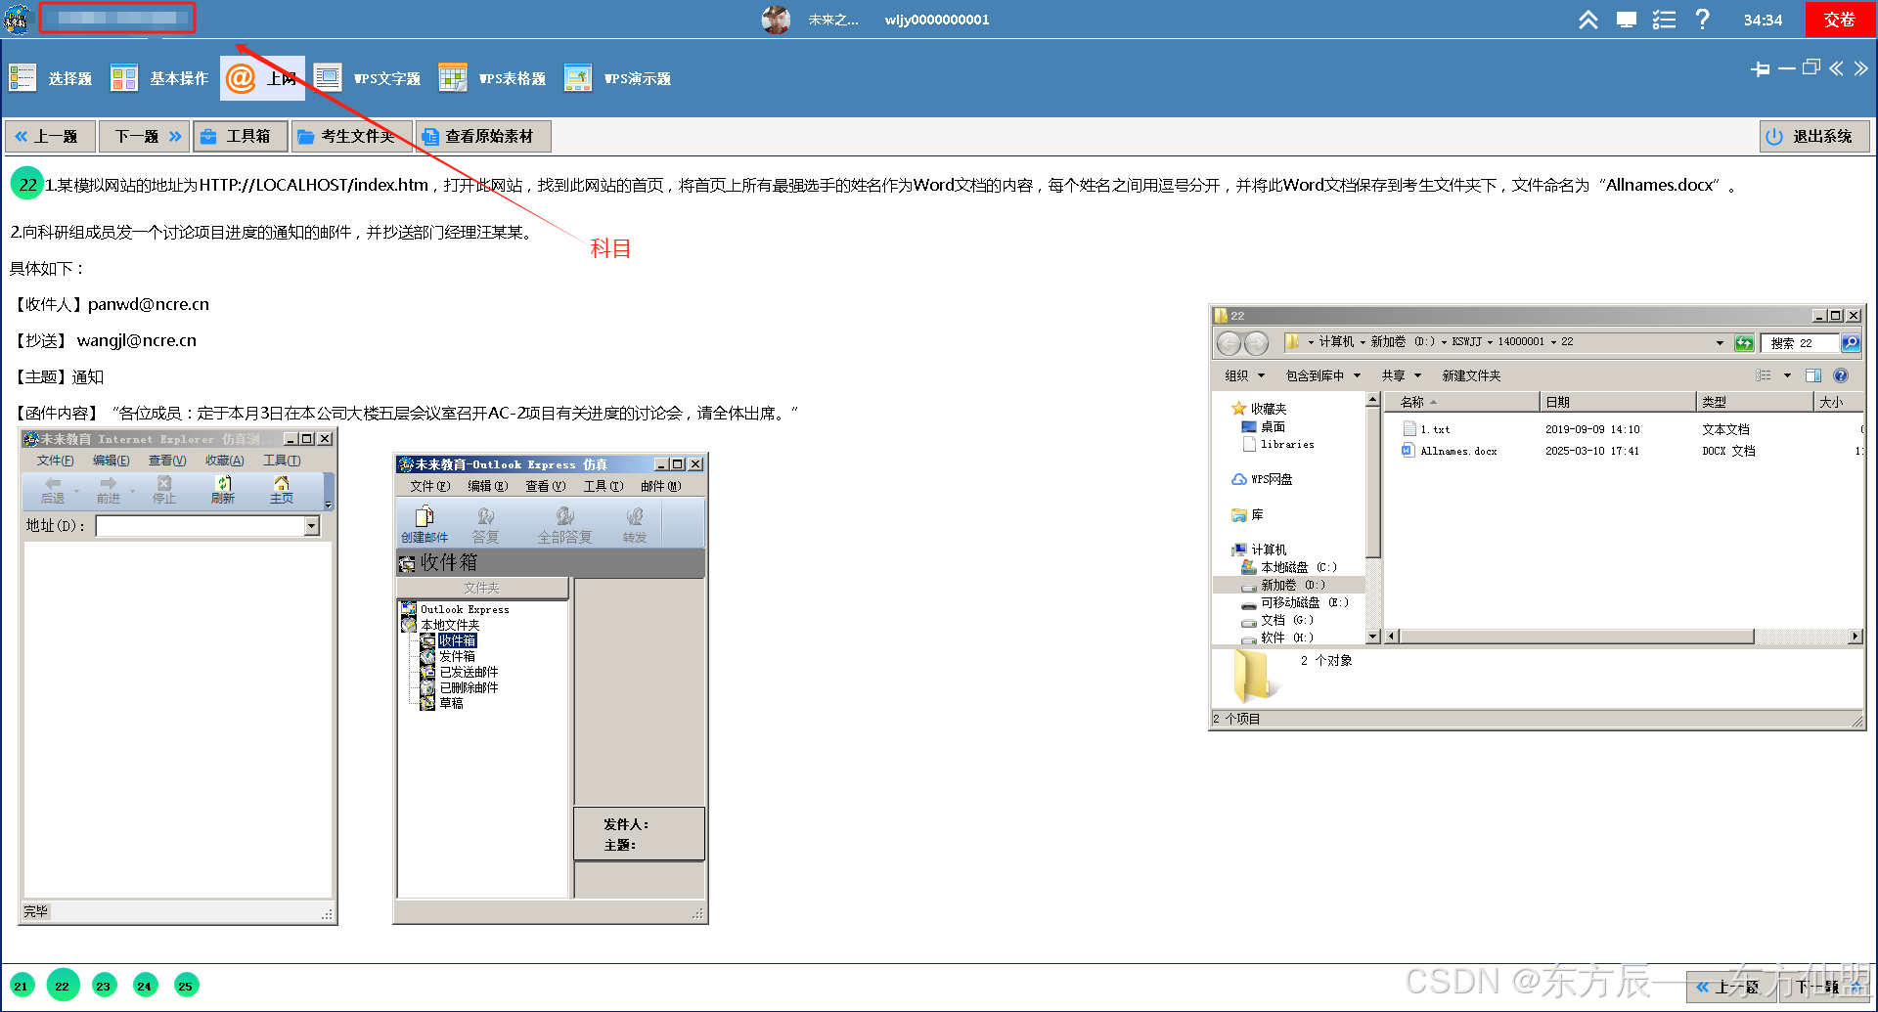This screenshot has height=1012, width=1878.
Task: View original material 查看原始素材
Action: click(x=483, y=136)
